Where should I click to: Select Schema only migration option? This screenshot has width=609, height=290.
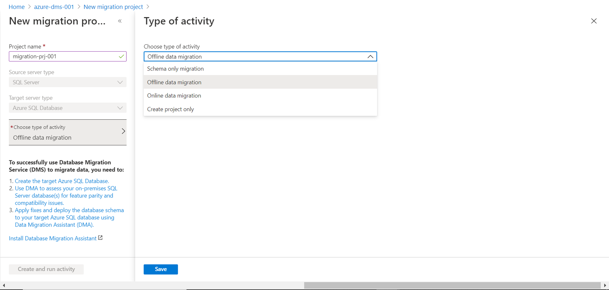click(x=175, y=69)
